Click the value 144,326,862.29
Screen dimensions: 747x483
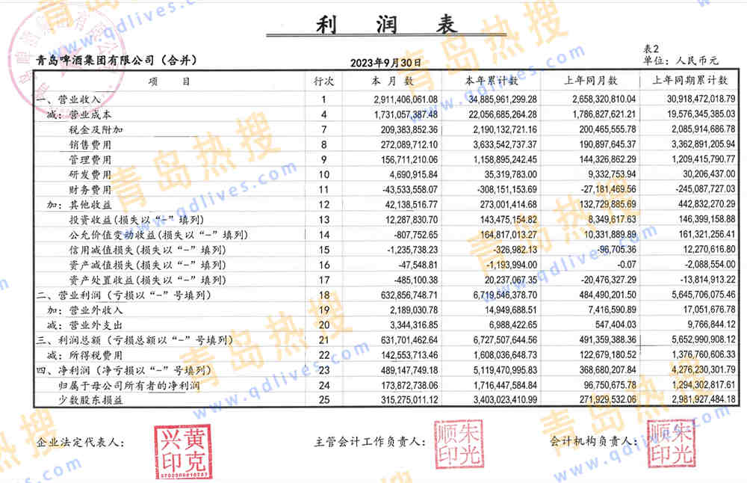tap(607, 159)
